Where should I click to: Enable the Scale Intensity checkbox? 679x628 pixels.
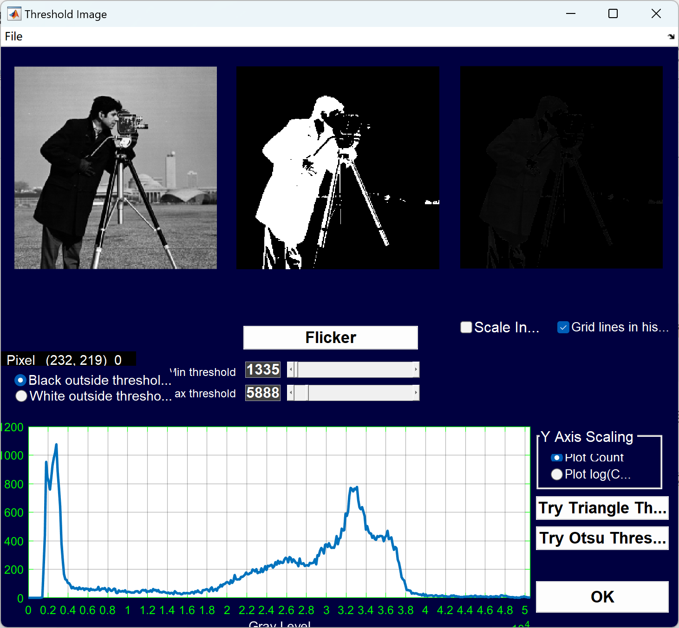[x=466, y=327]
